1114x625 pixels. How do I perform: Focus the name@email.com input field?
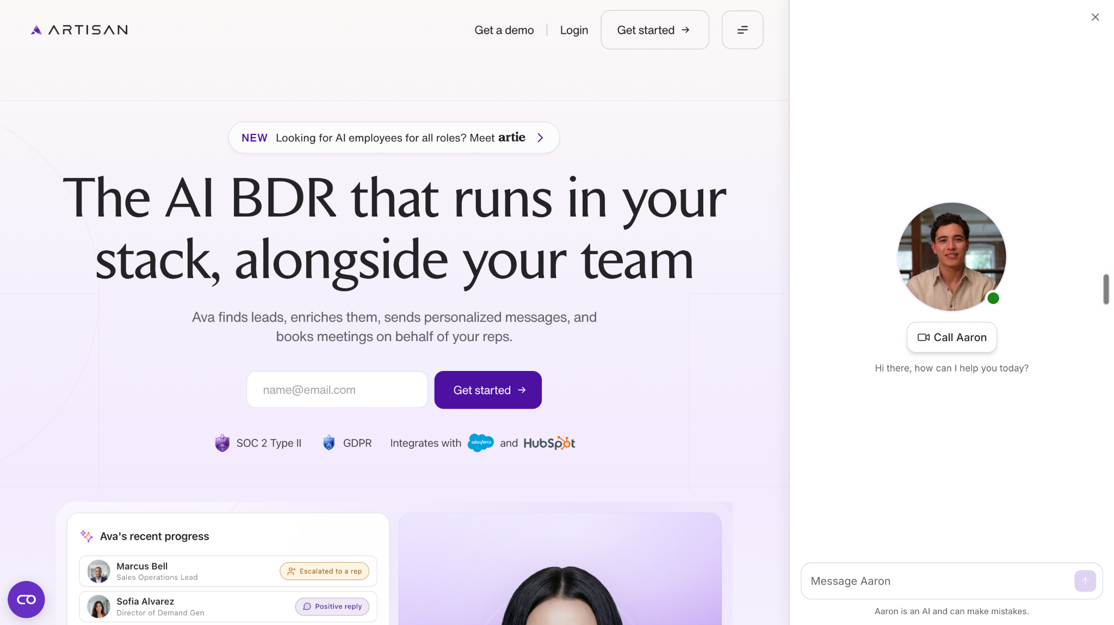[x=337, y=390]
